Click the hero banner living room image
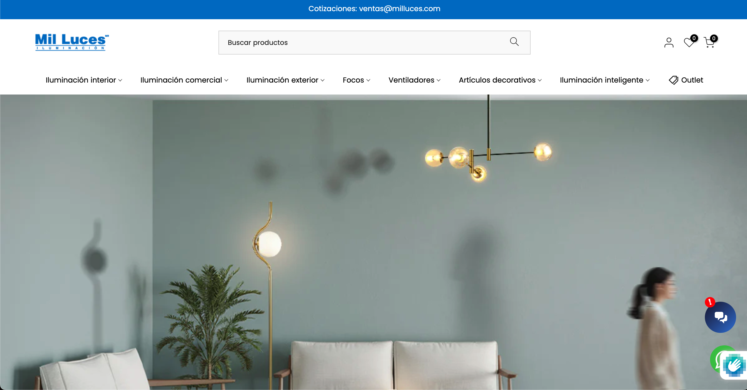The image size is (747, 390). [x=373, y=242]
